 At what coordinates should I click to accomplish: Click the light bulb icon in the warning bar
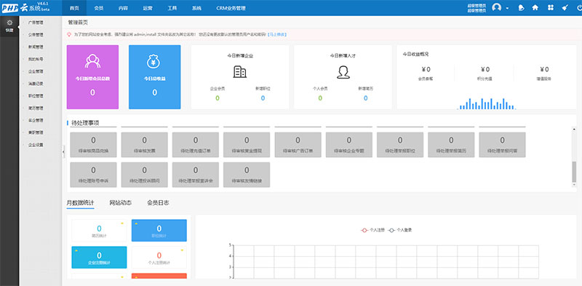[x=68, y=34]
